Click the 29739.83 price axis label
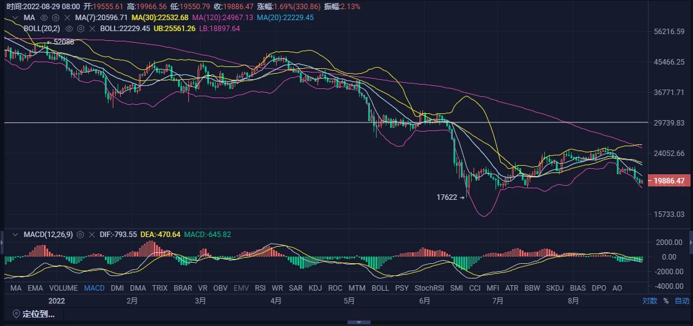The height and width of the screenshot is (326, 693). (x=669, y=123)
